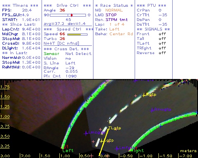Select the Drive Ctrl panel header
This screenshot has height=158, width=198.
67,6
